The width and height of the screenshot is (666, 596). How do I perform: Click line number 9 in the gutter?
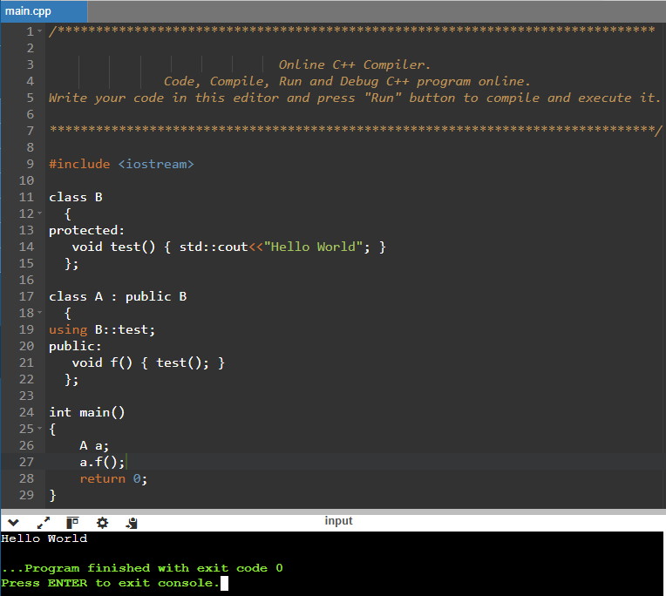coord(31,164)
